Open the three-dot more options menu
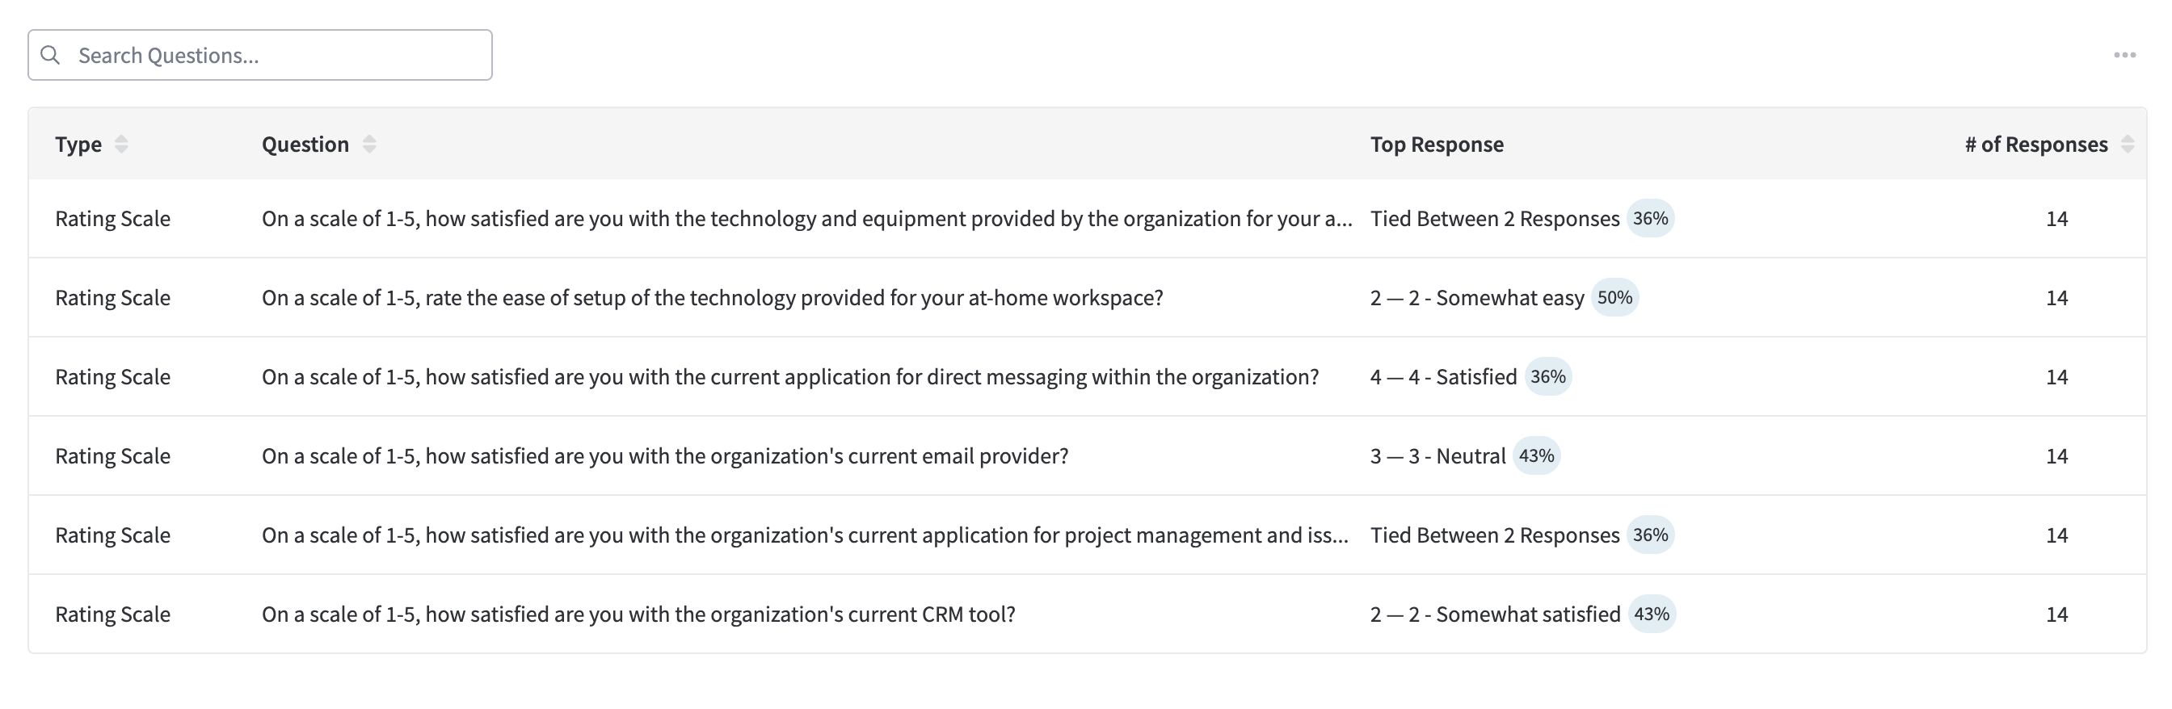The width and height of the screenshot is (2172, 709). pyautogui.click(x=2125, y=55)
